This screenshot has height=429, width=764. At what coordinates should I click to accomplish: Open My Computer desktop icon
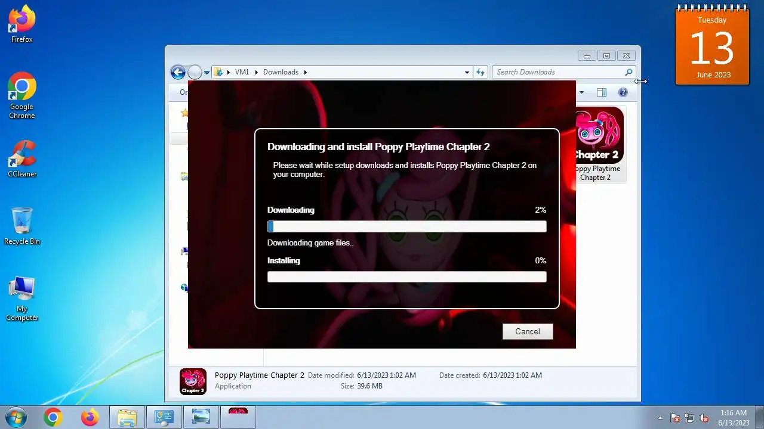(x=22, y=299)
